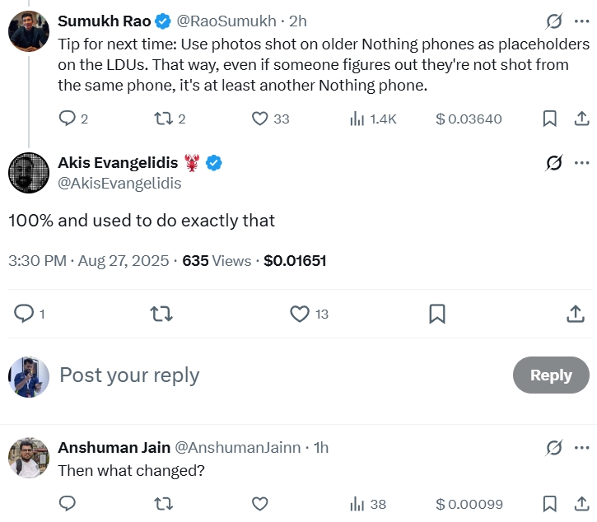The height and width of the screenshot is (522, 597).
Task: Open the @AkisEvangelidis handle link
Action: coord(119,184)
